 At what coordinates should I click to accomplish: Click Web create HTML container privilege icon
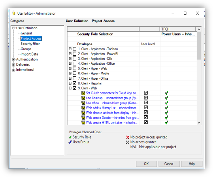83,122
